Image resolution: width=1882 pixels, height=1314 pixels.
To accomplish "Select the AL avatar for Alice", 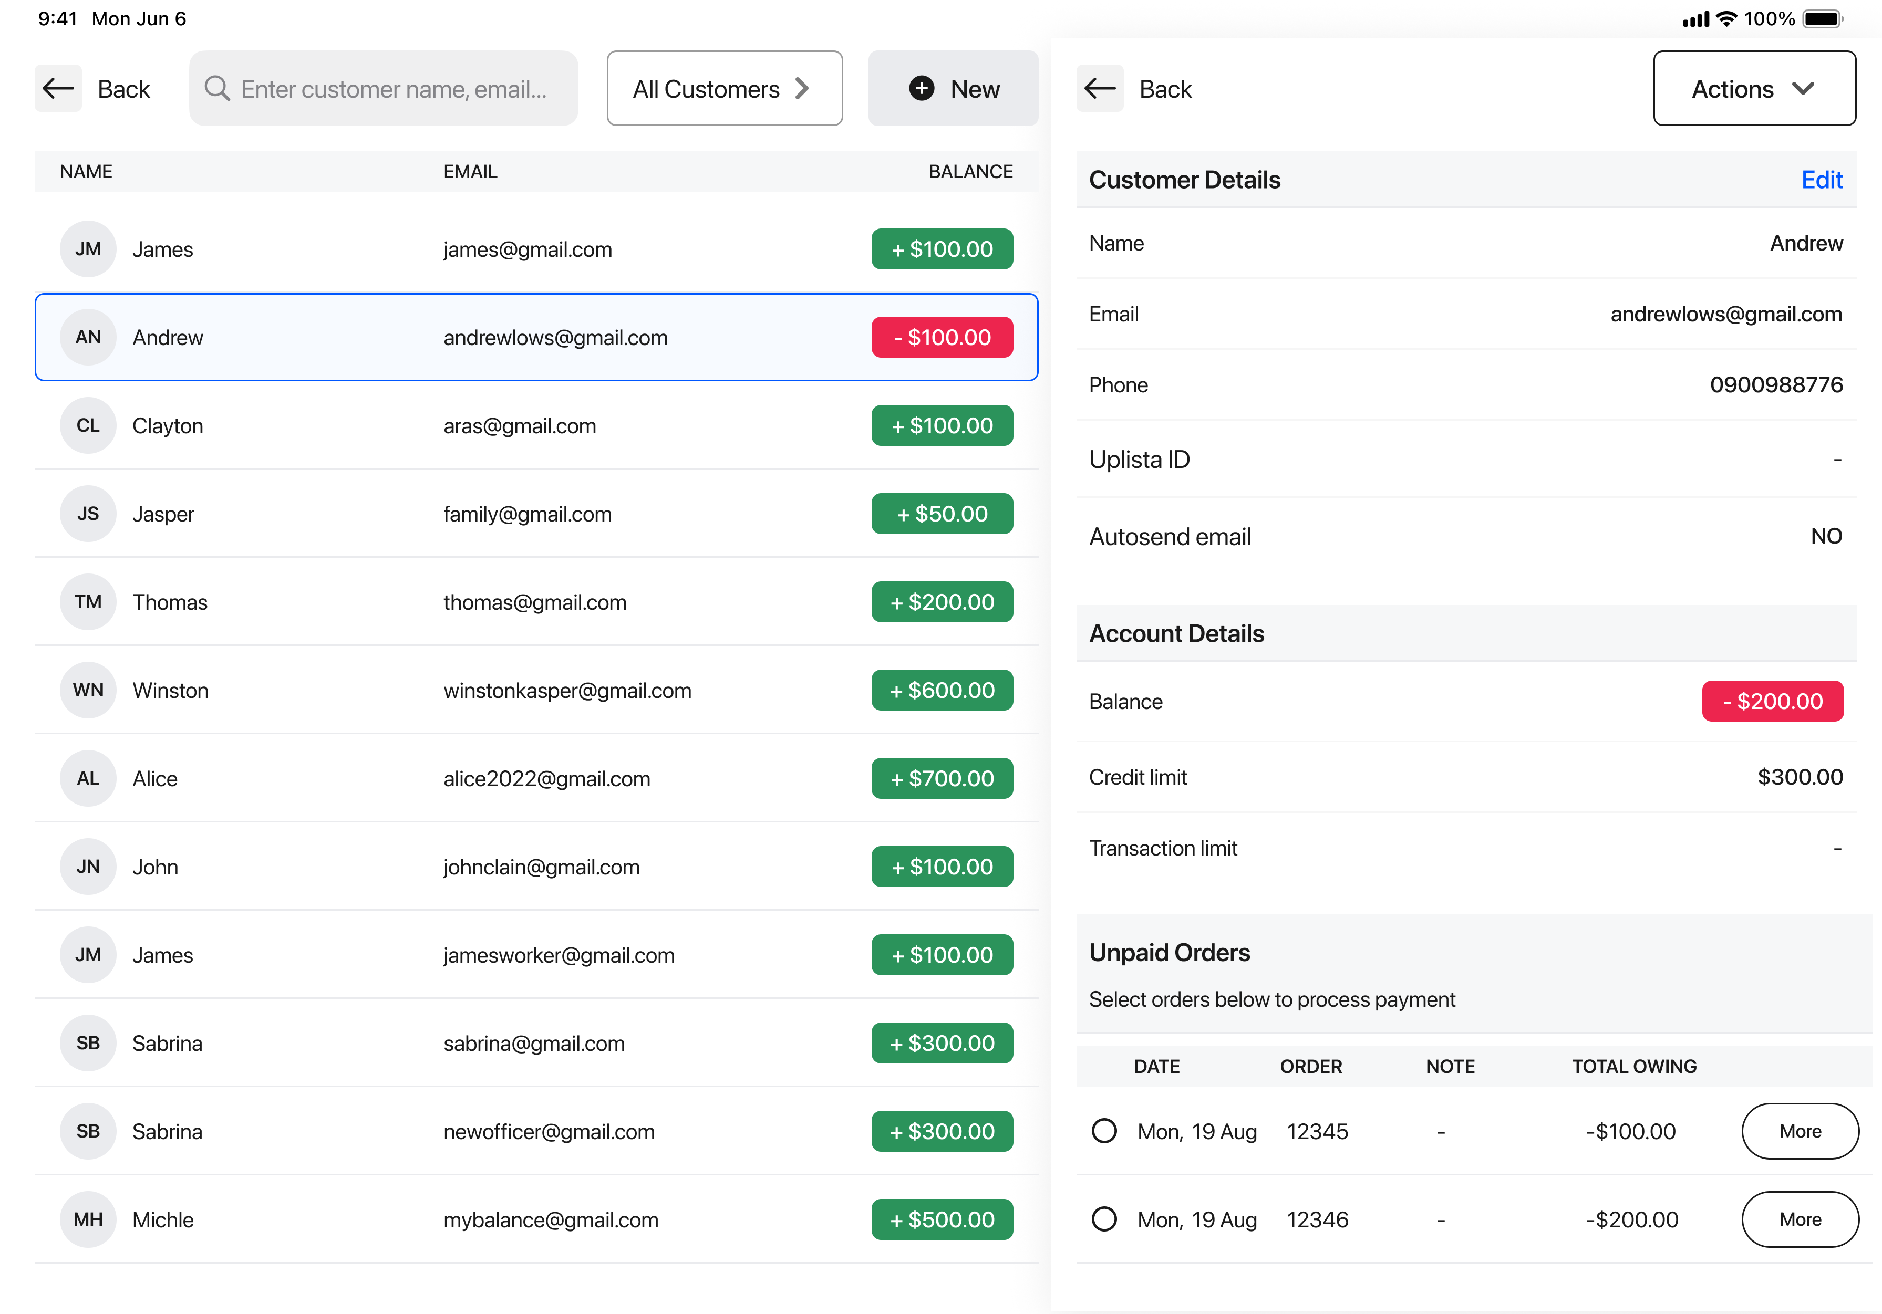I will tap(88, 778).
